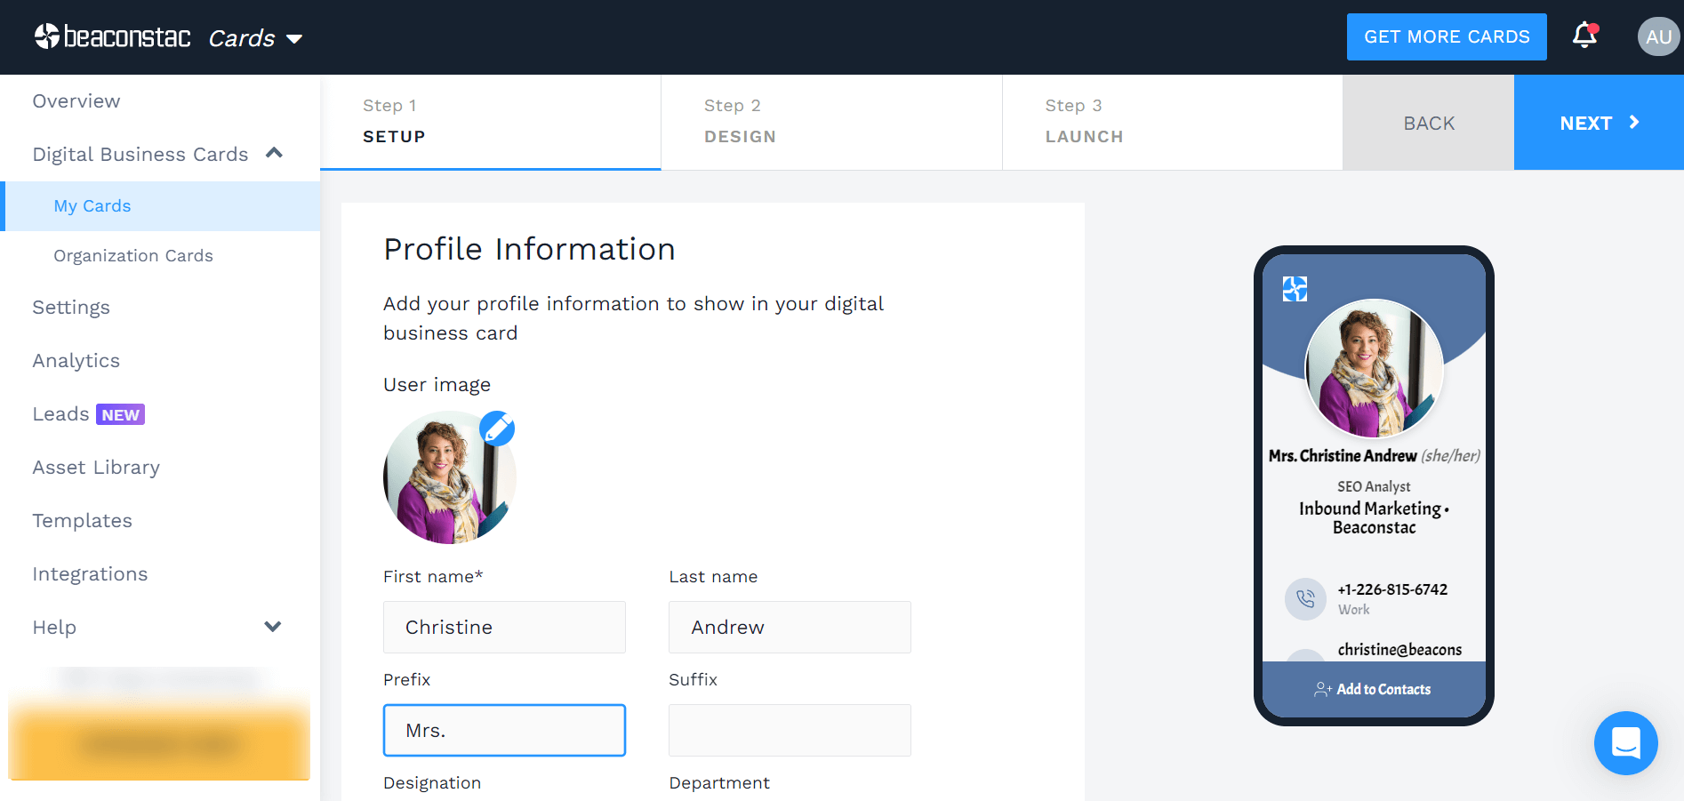1684x801 pixels.
Task: Click the Beaconstac icon on the card preview
Action: (x=1295, y=289)
